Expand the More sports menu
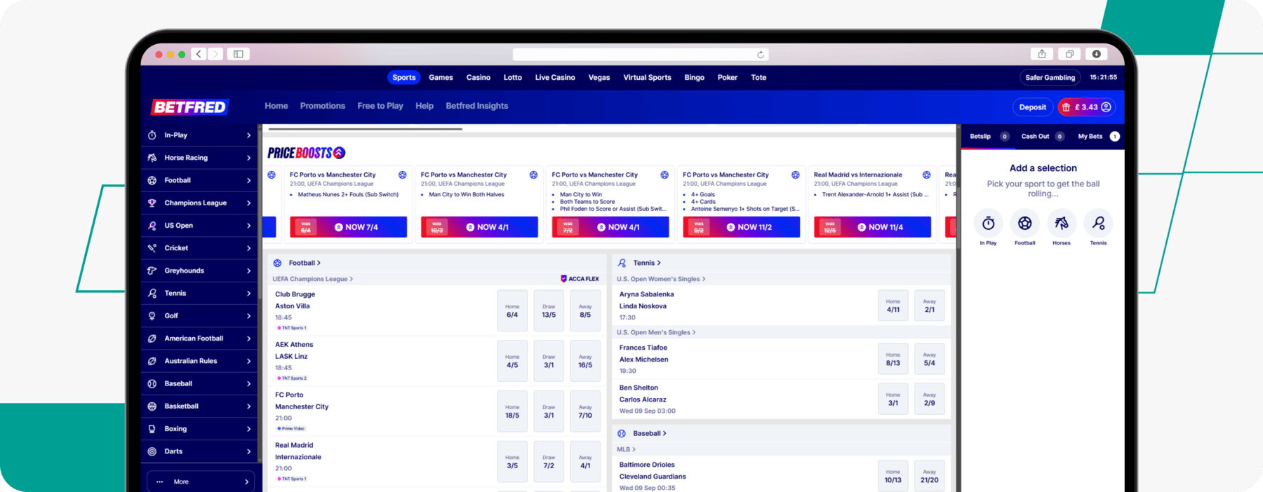This screenshot has width=1263, height=492. [201, 481]
